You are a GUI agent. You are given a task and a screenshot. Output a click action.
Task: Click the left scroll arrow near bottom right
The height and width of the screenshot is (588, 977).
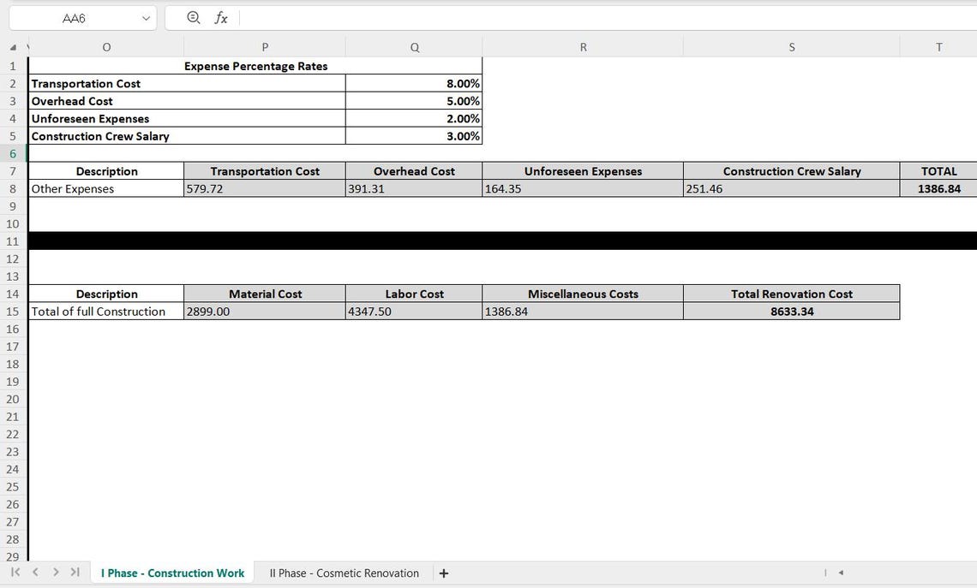tap(840, 573)
